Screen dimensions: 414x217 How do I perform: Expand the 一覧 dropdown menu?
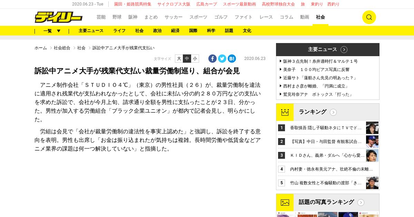point(52,31)
